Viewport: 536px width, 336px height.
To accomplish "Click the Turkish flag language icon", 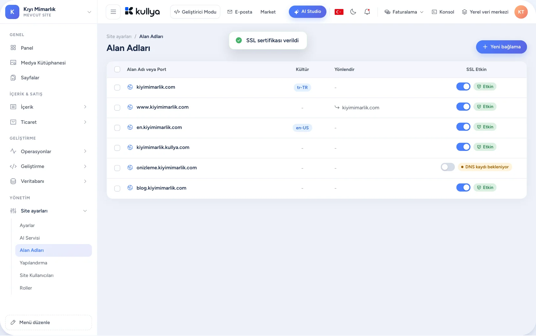I will [339, 12].
